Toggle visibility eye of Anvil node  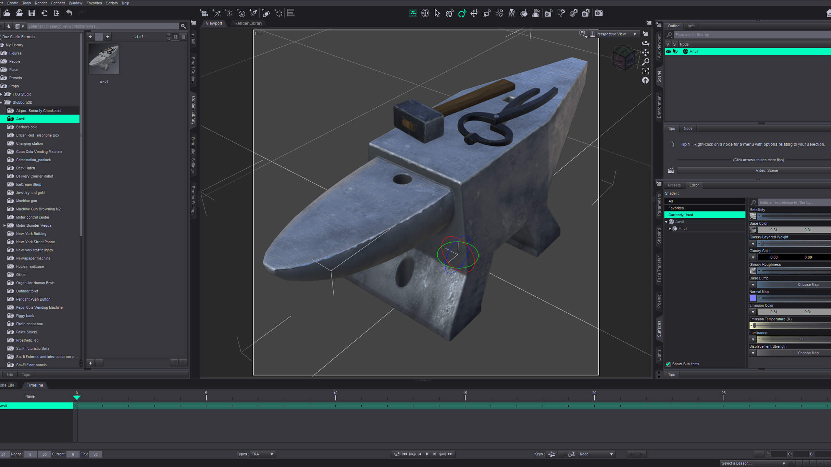tap(668, 52)
